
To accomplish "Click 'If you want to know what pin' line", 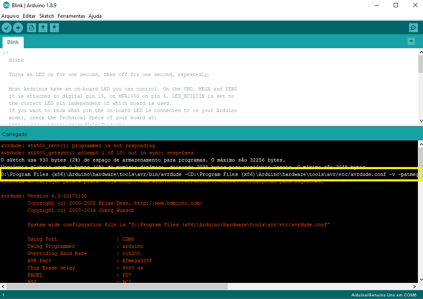I will (x=123, y=110).
